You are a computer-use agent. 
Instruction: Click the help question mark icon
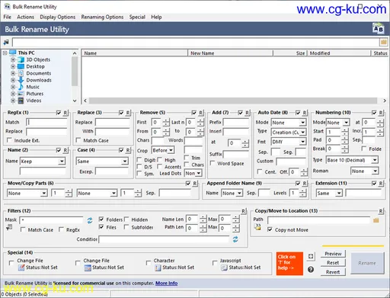point(311,269)
